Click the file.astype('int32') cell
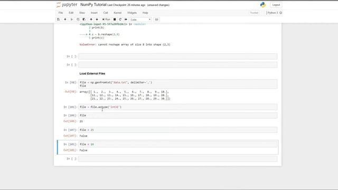Image resolution: width=338 pixels, height=190 pixels. [178, 107]
